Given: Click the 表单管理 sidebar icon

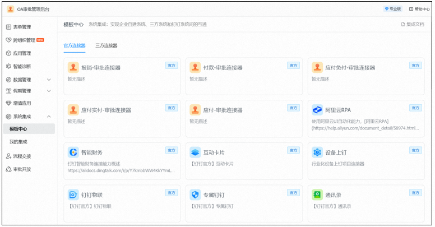Looking at the screenshot, I should 8,27.
